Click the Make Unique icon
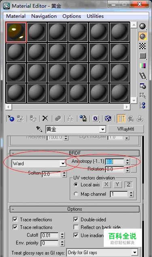Image resolution: width=152 pixels, height=257 pixels. (71, 118)
